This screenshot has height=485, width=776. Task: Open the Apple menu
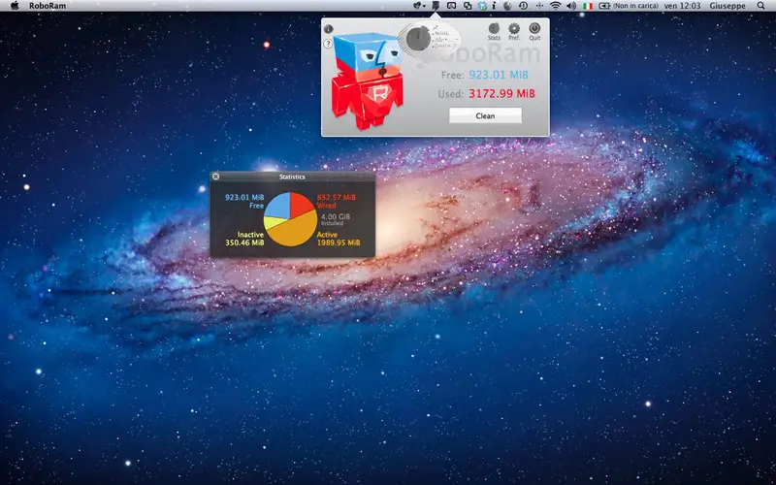(x=15, y=6)
